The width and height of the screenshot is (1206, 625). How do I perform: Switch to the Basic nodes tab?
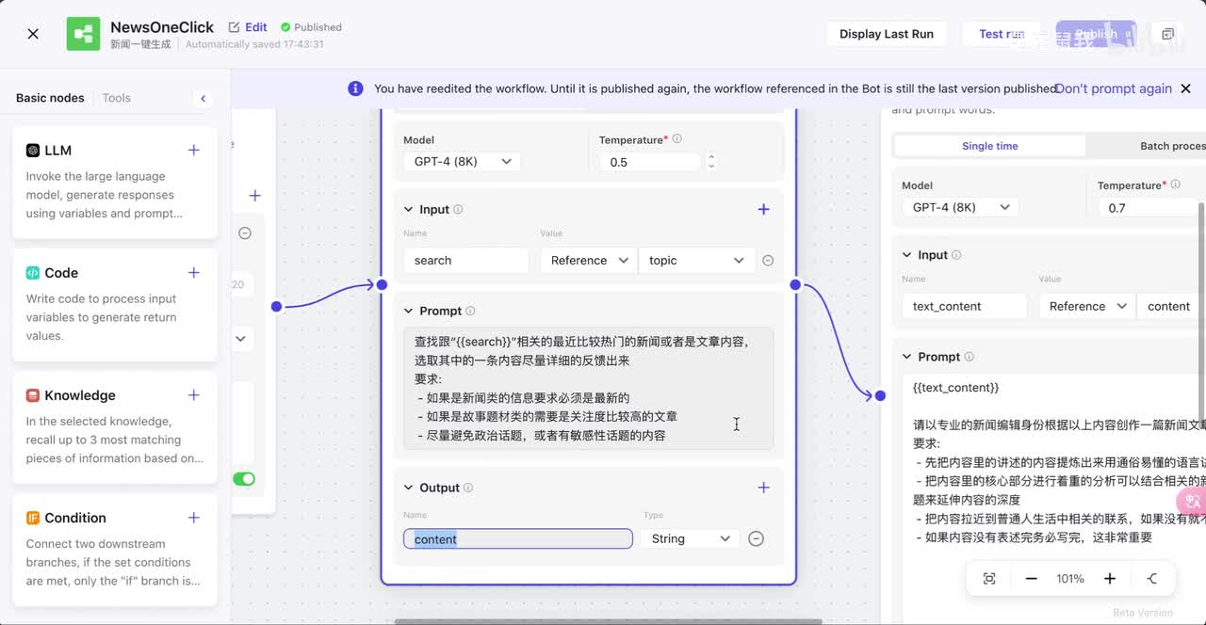point(50,98)
